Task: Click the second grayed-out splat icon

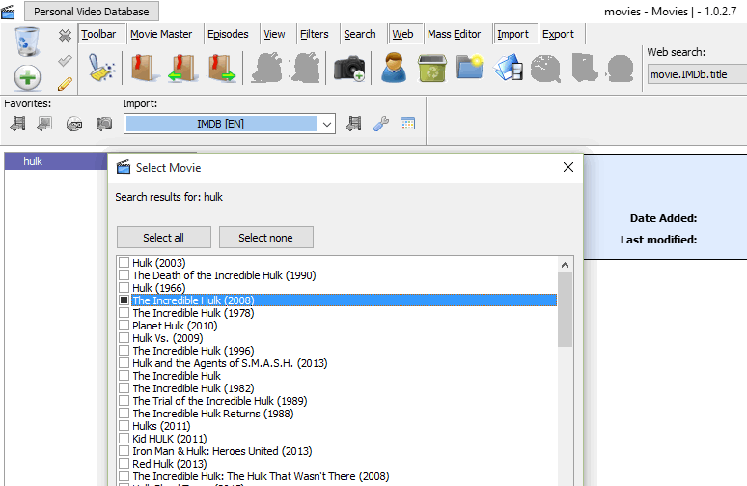Action: pyautogui.click(x=306, y=68)
